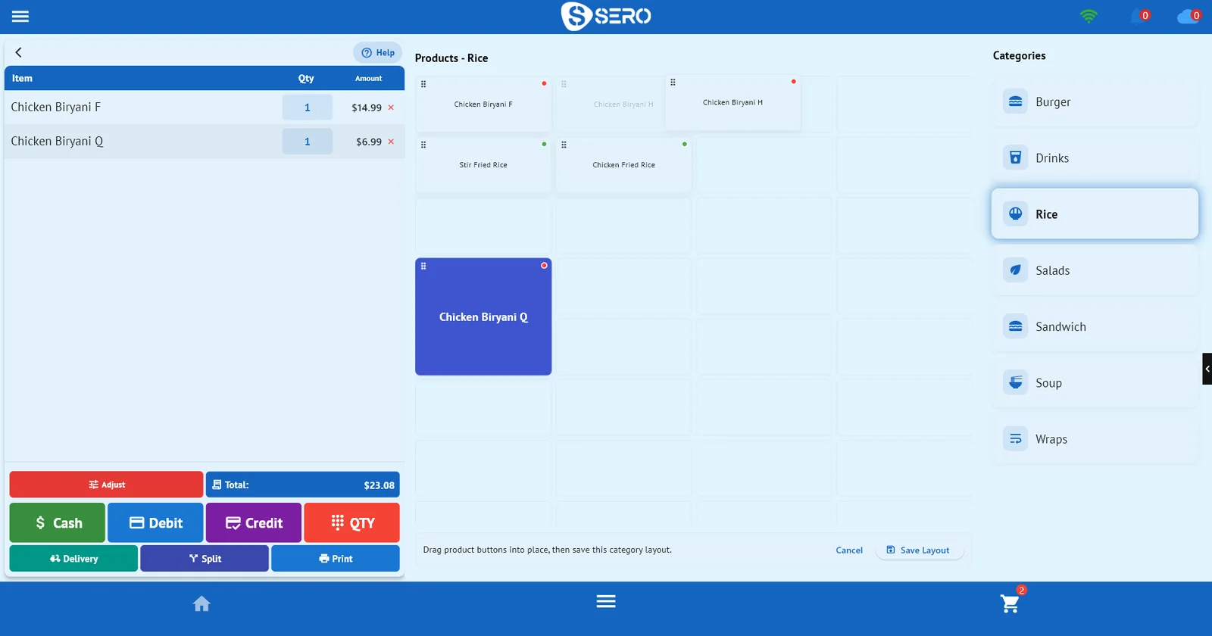The width and height of the screenshot is (1212, 636).
Task: Save the category layout
Action: [919, 550]
